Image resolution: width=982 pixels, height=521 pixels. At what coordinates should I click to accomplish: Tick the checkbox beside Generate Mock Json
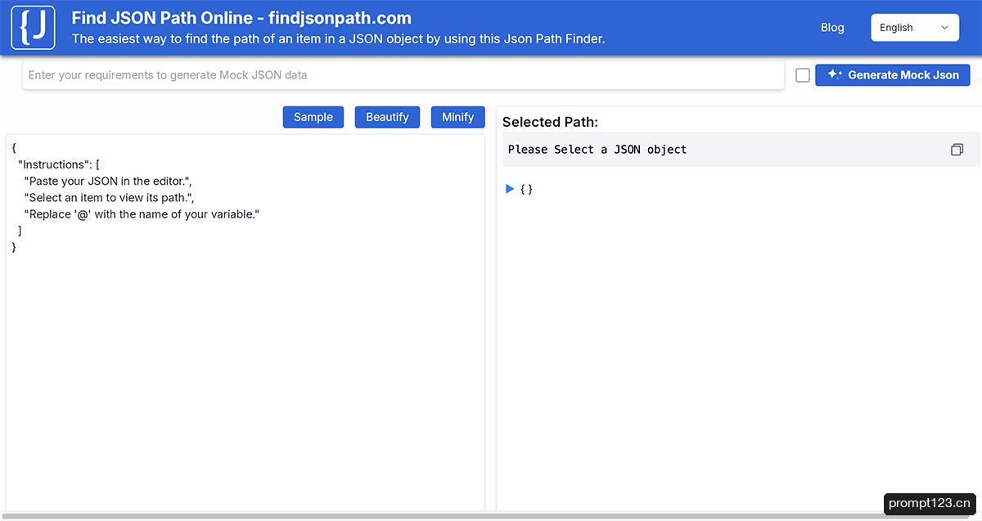click(803, 75)
